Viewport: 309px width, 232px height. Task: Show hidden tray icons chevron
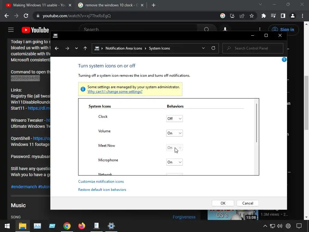coord(265,226)
